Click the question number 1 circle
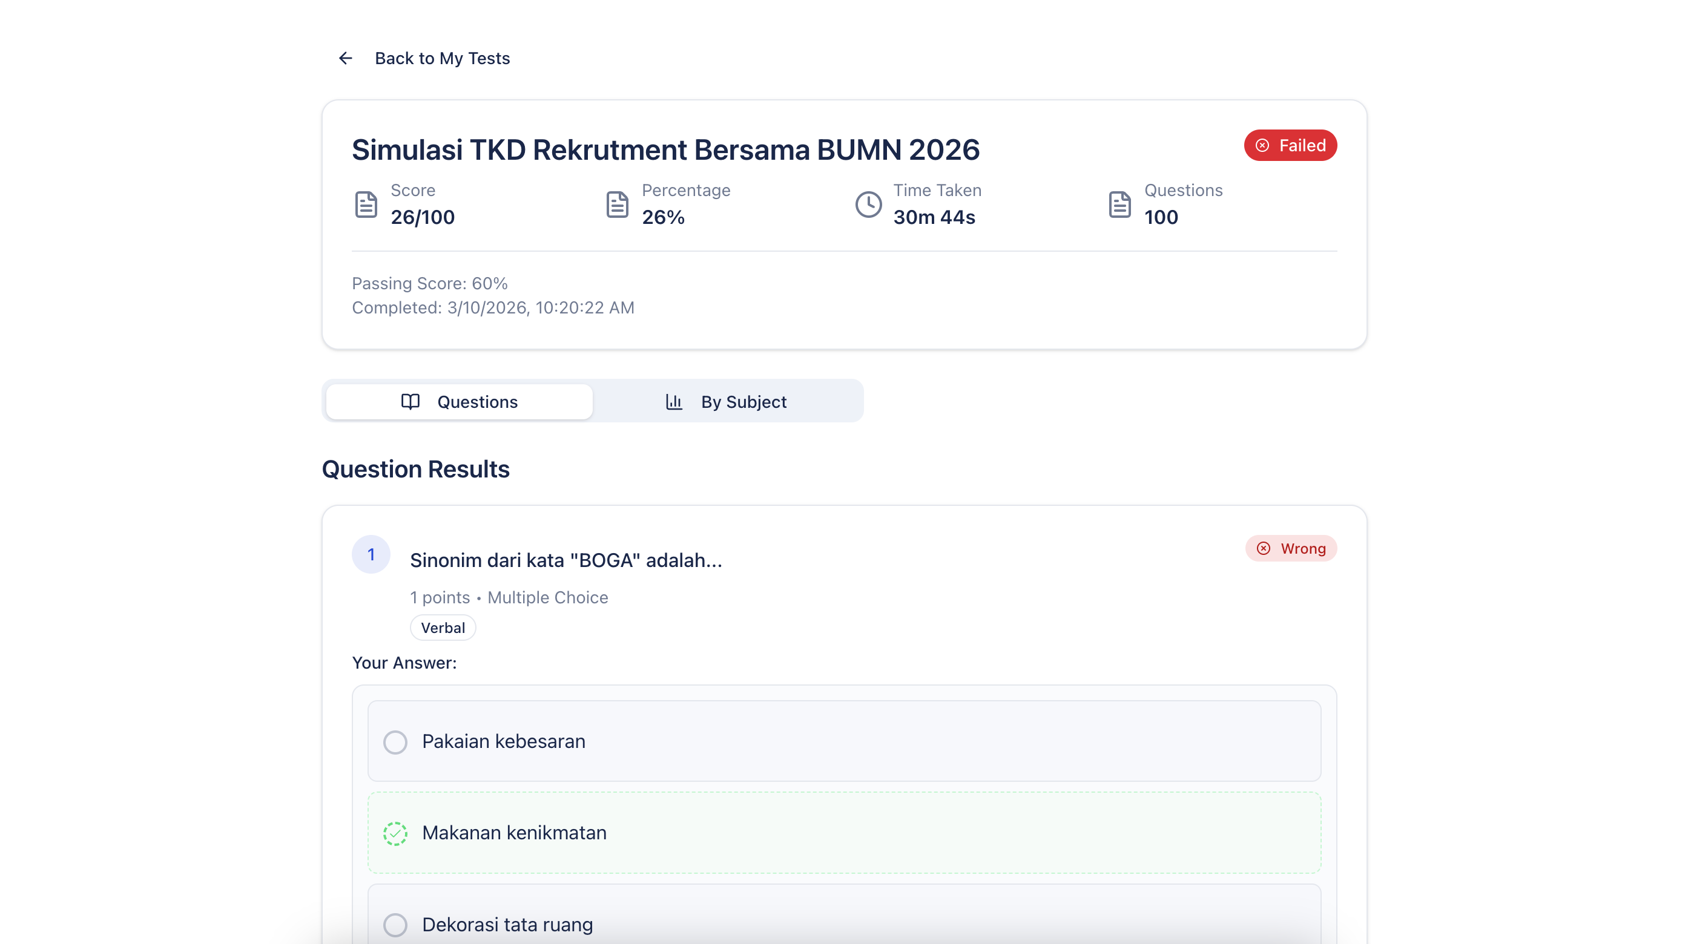 click(371, 554)
